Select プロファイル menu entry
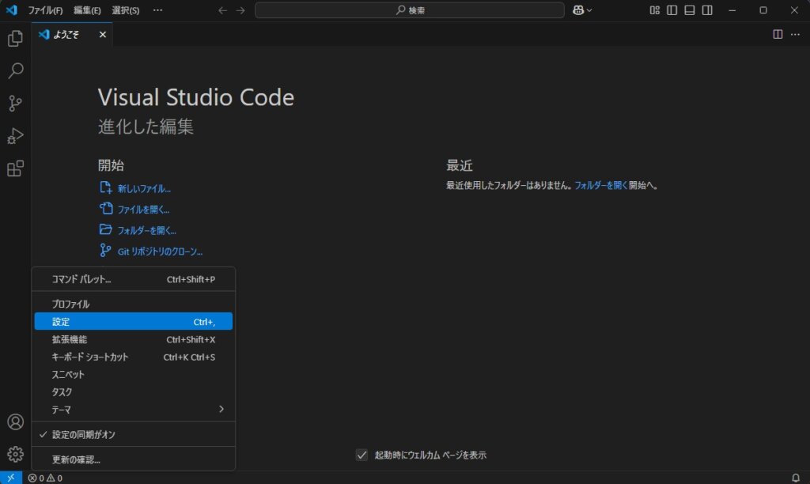Viewport: 810px width, 484px height. [133, 304]
